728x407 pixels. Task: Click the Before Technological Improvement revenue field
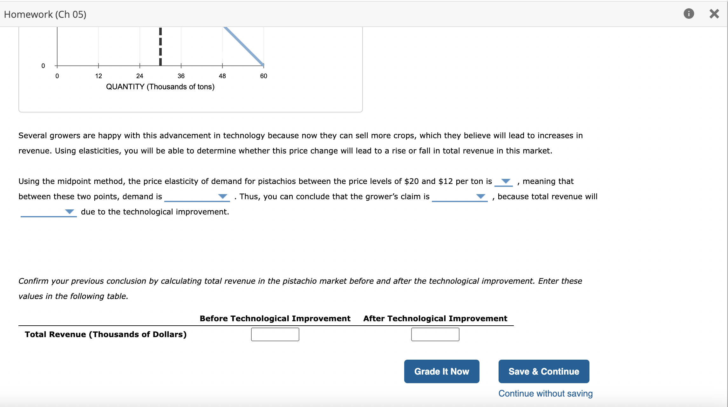coord(275,334)
